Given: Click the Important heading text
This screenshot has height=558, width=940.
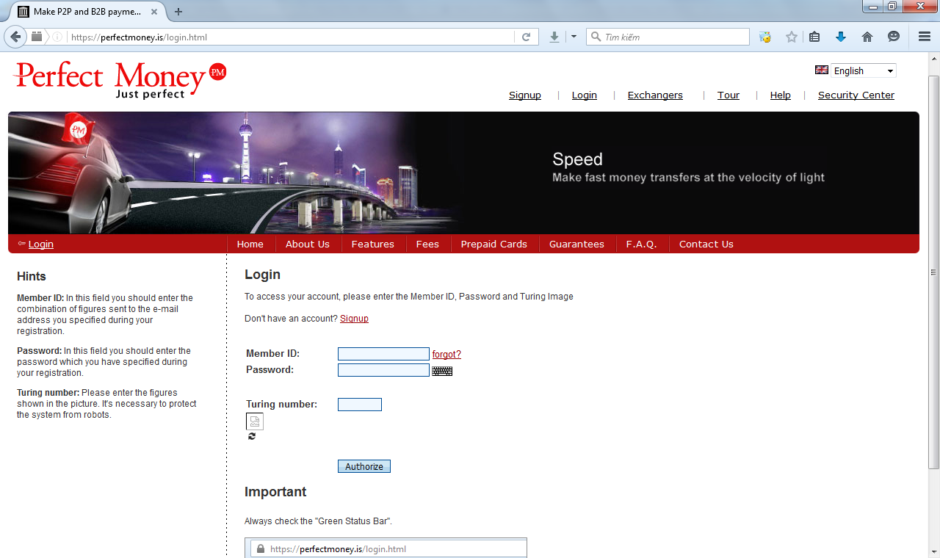Looking at the screenshot, I should [x=275, y=492].
